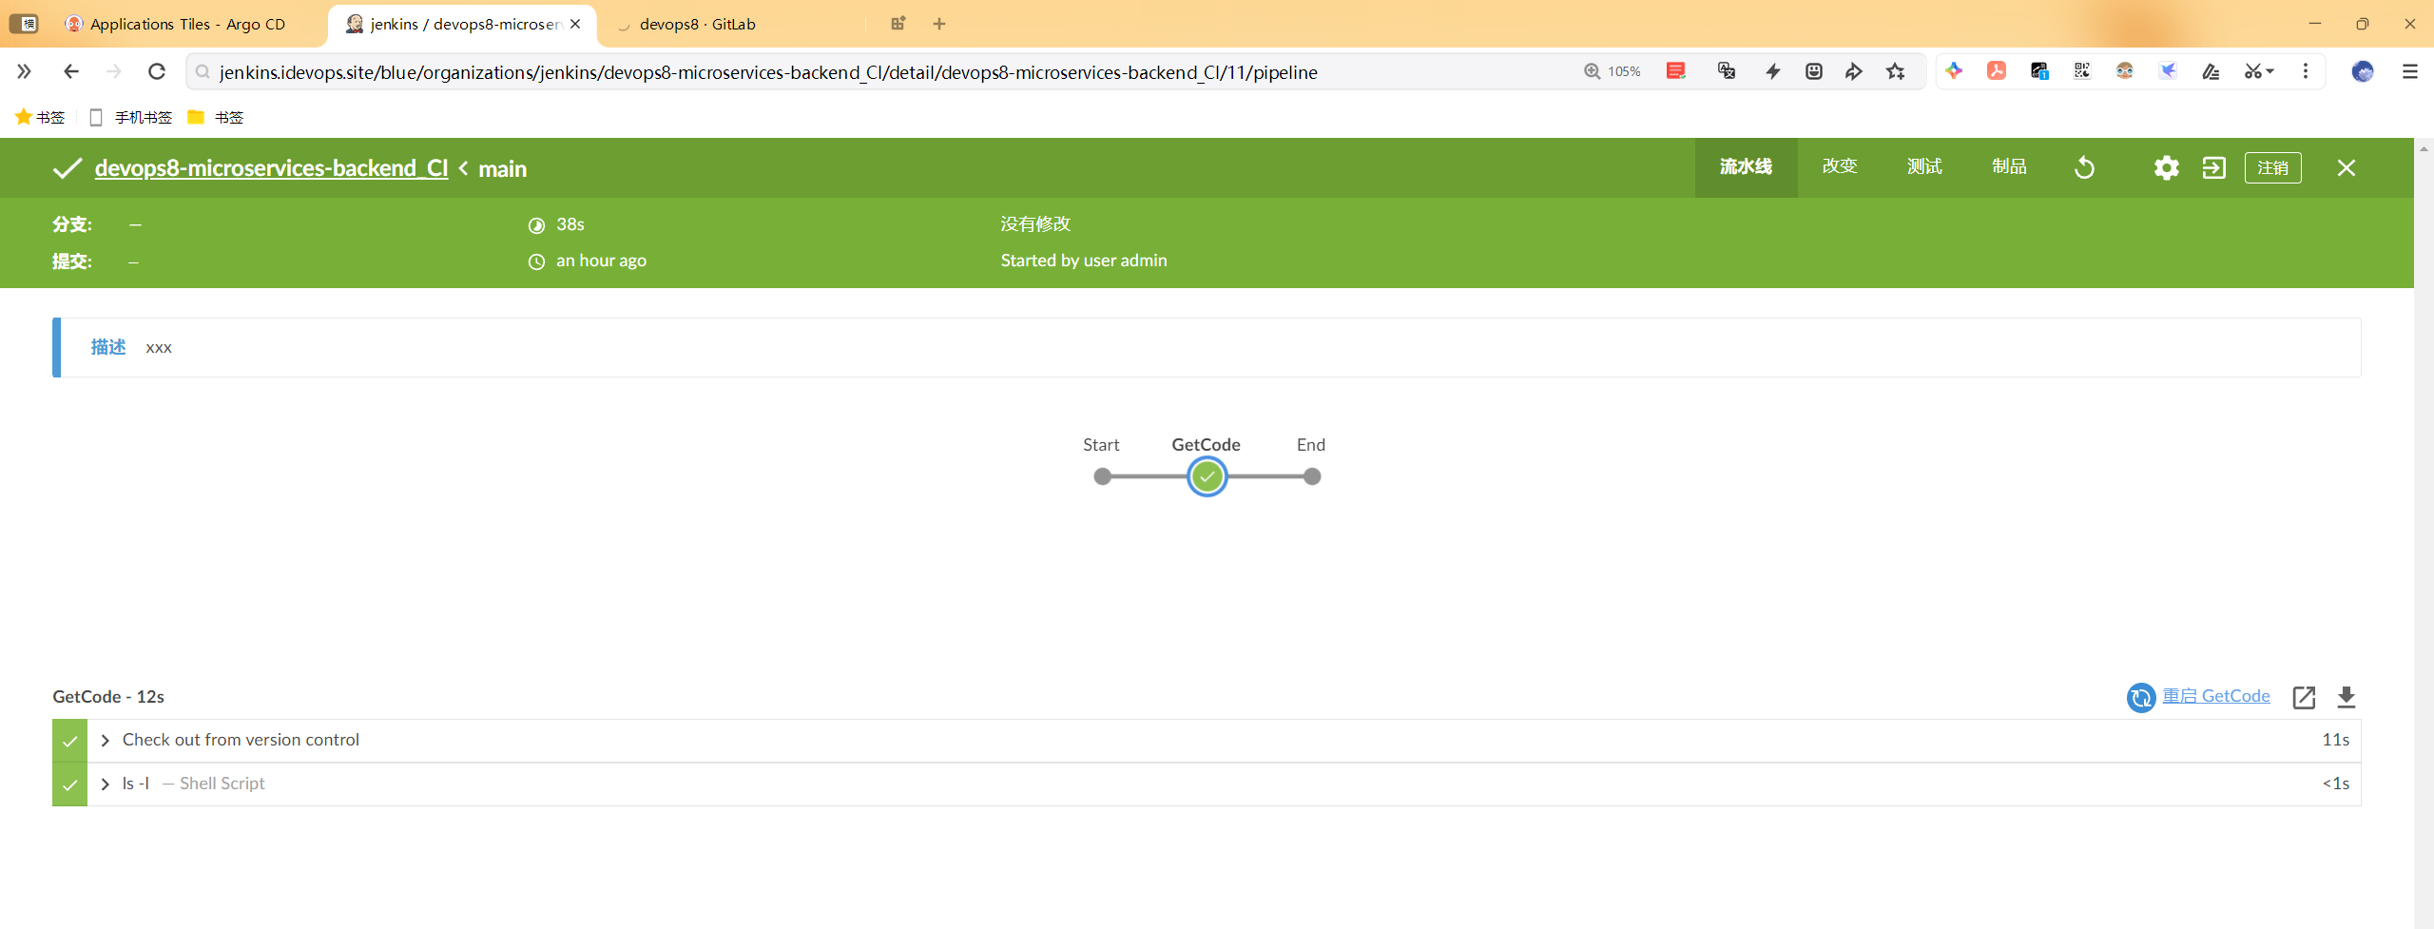Click the 注销 logout button

pos(2272,168)
